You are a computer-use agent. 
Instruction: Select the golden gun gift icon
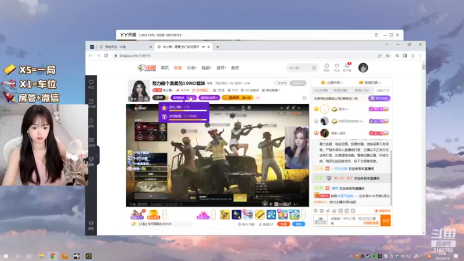click(x=225, y=215)
